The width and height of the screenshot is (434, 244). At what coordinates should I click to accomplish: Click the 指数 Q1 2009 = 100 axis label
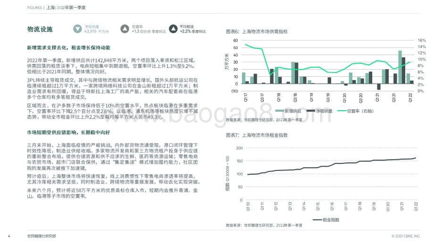pos(227,173)
